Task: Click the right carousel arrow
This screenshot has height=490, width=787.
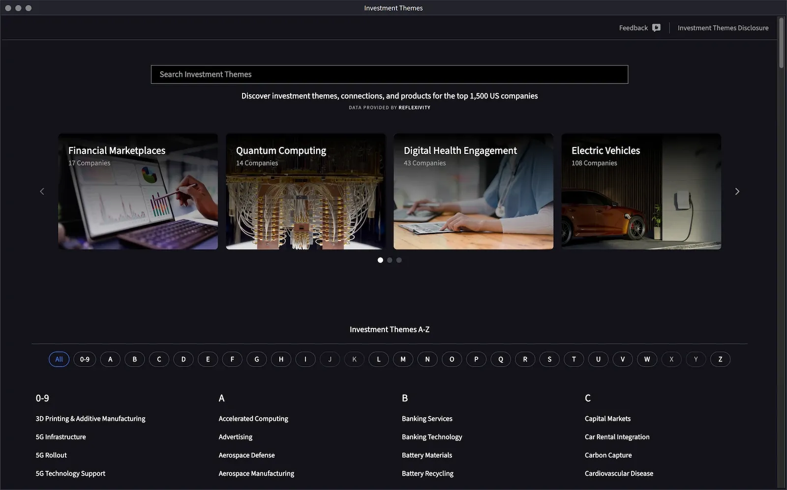Action: pyautogui.click(x=737, y=191)
